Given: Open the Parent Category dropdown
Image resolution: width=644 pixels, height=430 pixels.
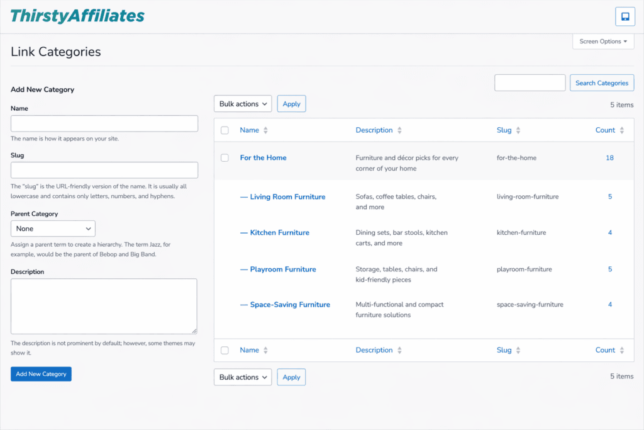Looking at the screenshot, I should 53,228.
